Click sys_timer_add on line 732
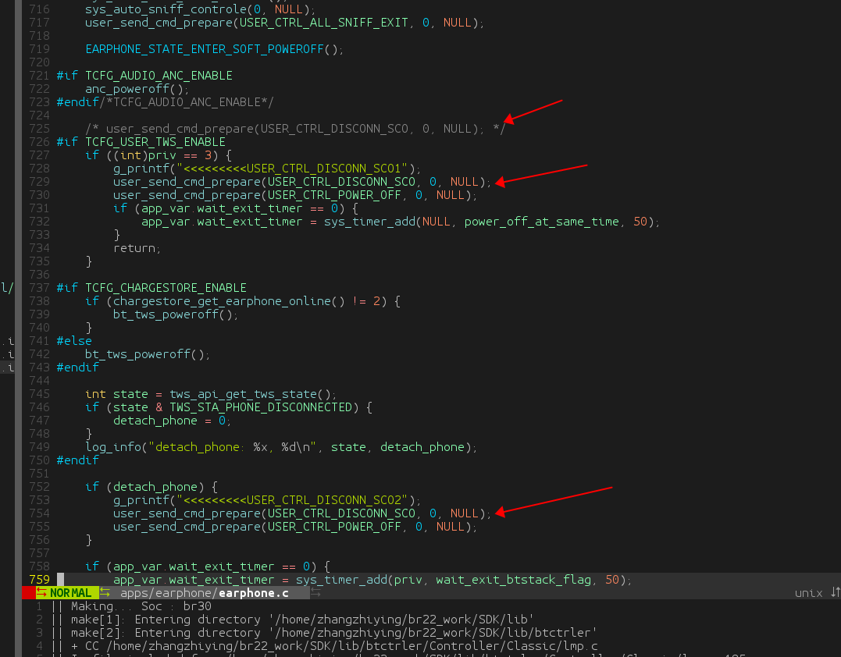The height and width of the screenshot is (657, 841). [x=369, y=222]
